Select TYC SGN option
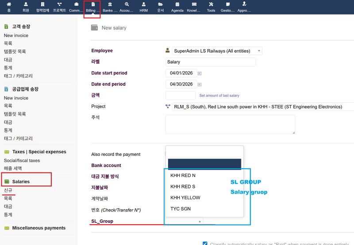The height and width of the screenshot is (245, 354). (204, 209)
